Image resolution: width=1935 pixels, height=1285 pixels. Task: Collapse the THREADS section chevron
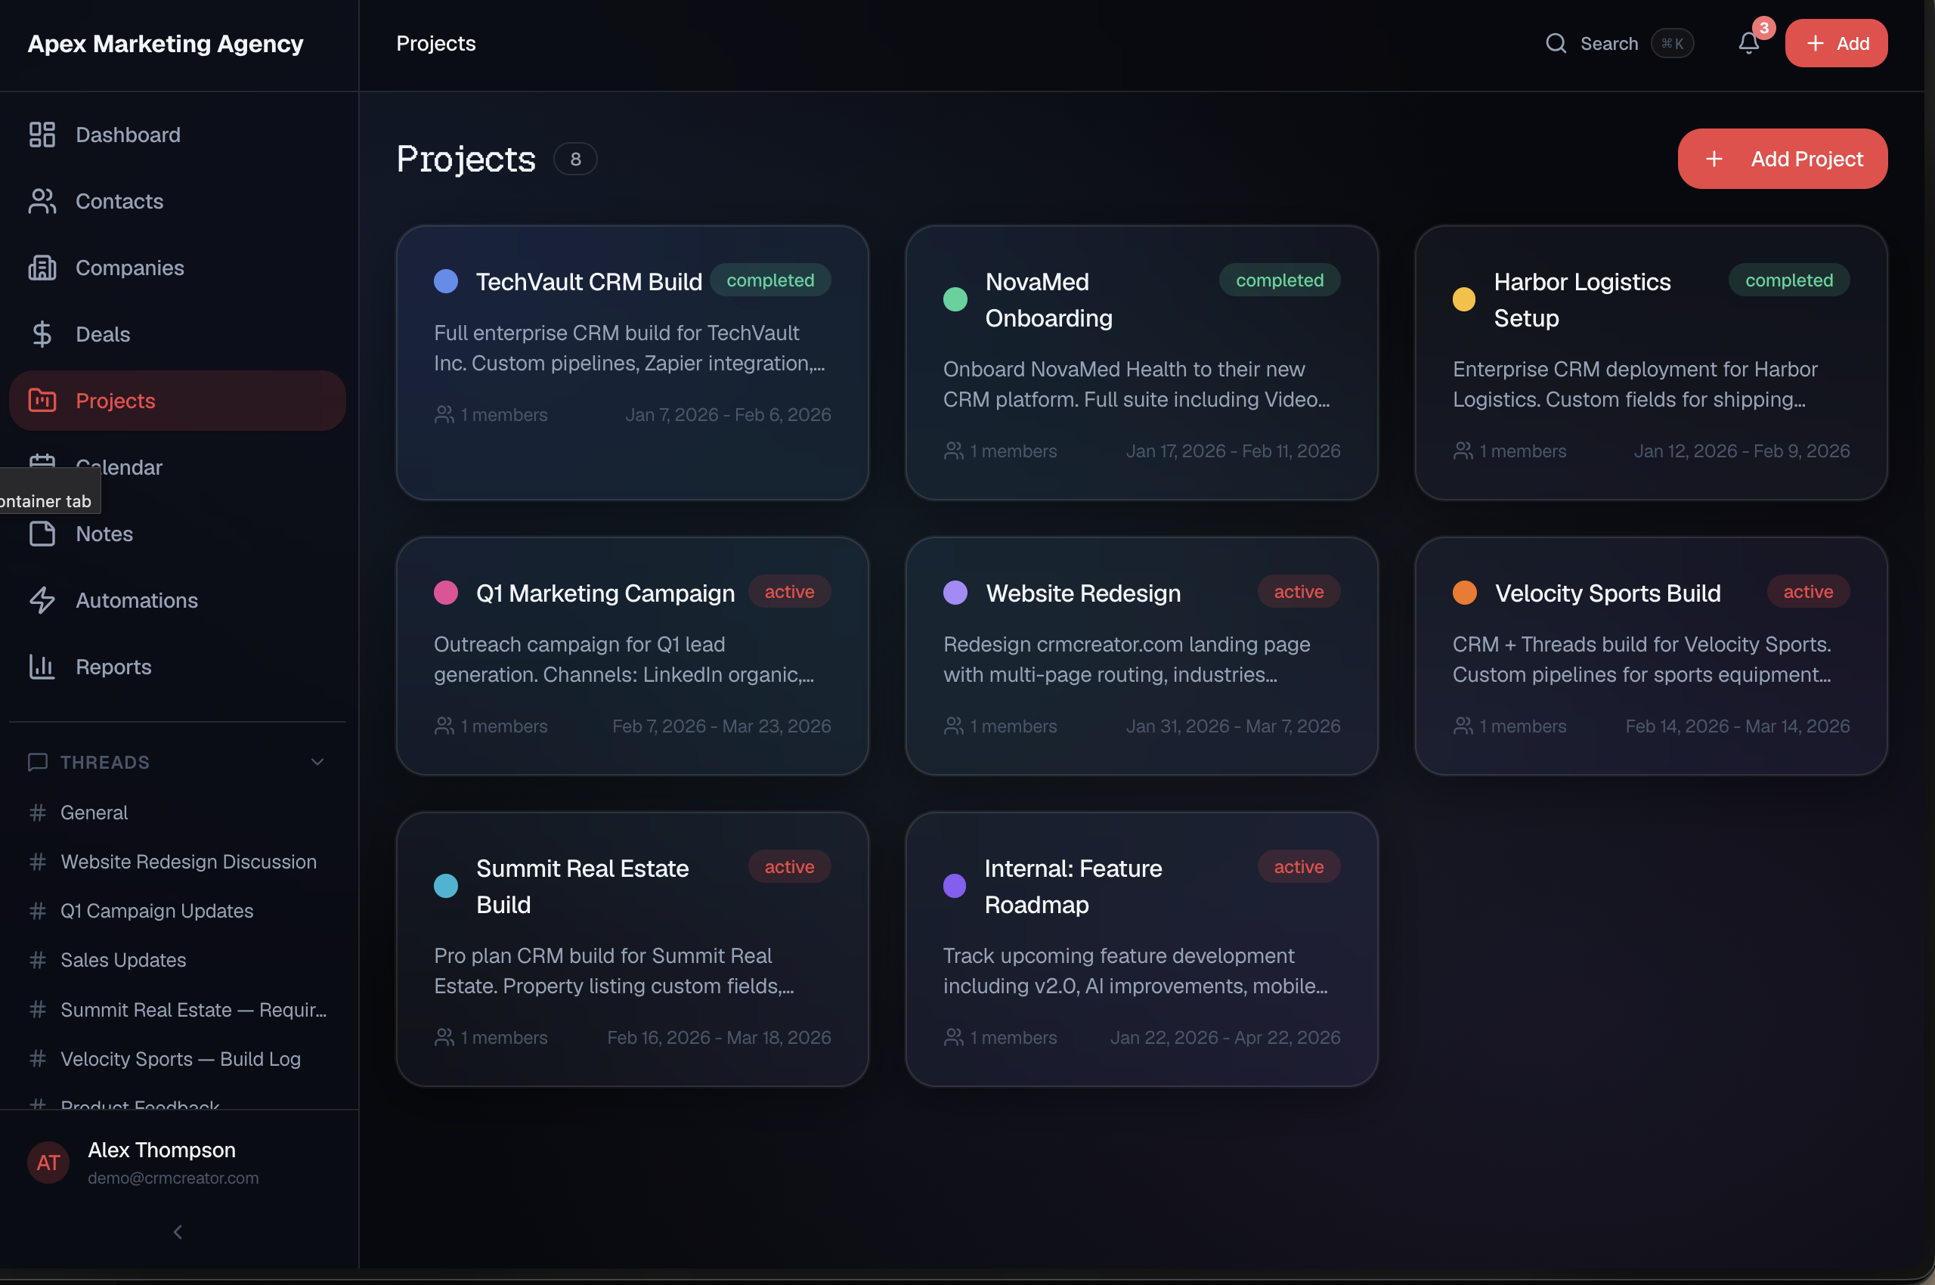tap(318, 761)
